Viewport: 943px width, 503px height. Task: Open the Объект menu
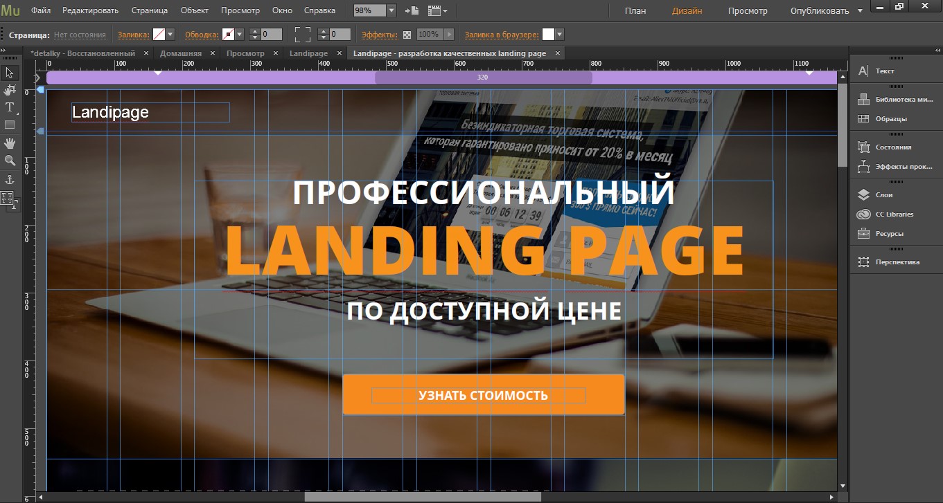coord(195,10)
